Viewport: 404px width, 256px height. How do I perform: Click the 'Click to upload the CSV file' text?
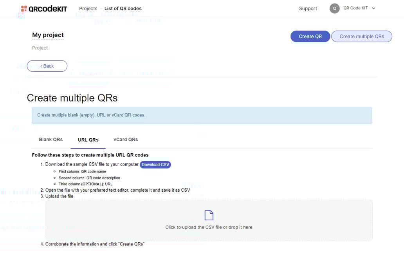[x=209, y=227]
